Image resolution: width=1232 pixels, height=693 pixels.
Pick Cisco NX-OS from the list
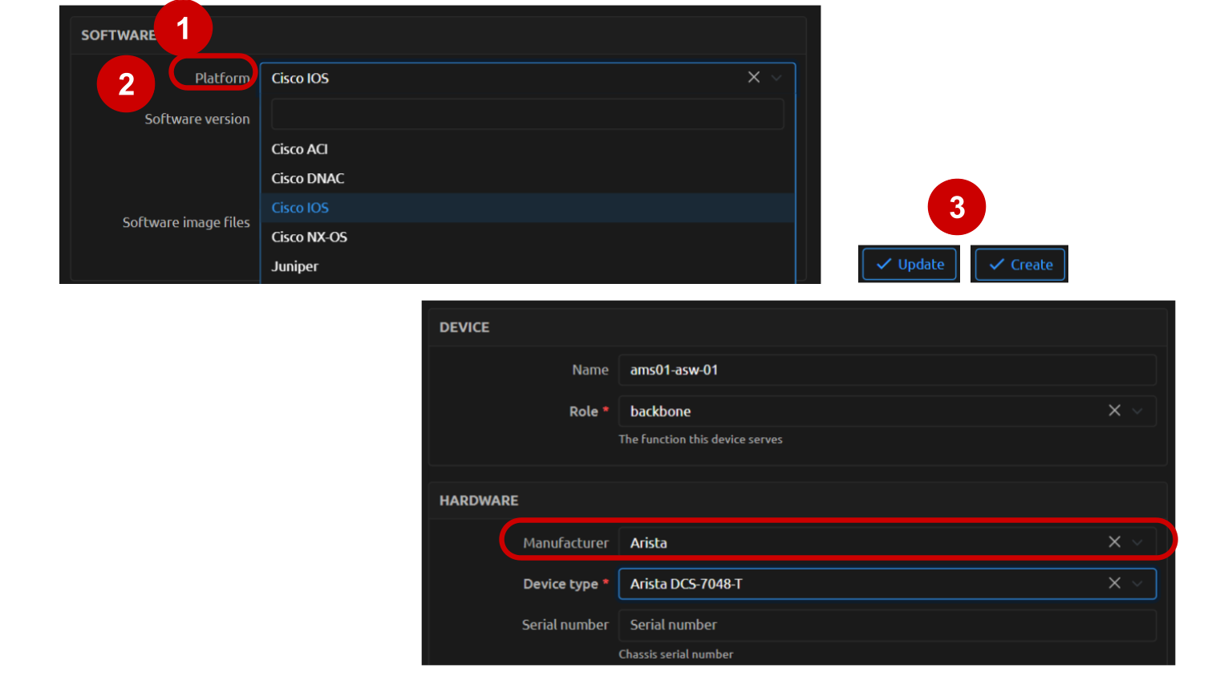coord(309,237)
